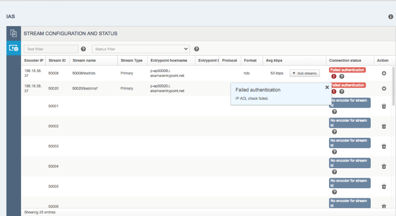The height and width of the screenshot is (216, 396).
Task: Click into the Text filter field
Action: 51,49
